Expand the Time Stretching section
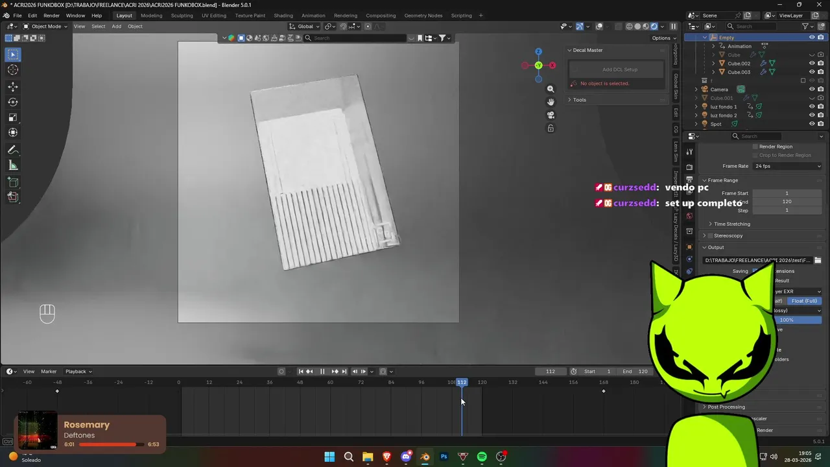Screen dimensions: 830x467 pos(731,224)
